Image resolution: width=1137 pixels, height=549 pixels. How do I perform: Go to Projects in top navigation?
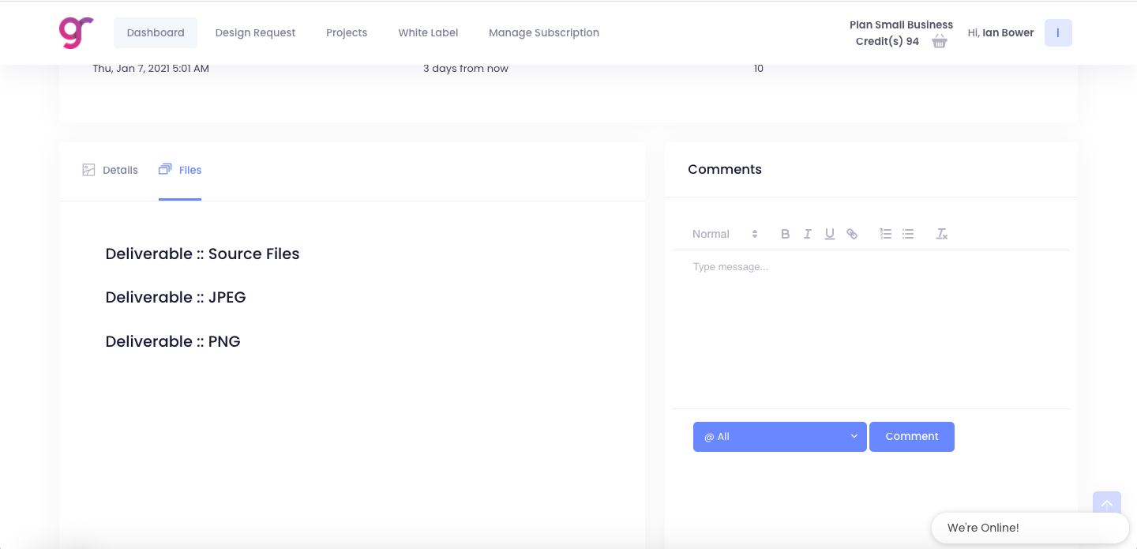(x=347, y=32)
